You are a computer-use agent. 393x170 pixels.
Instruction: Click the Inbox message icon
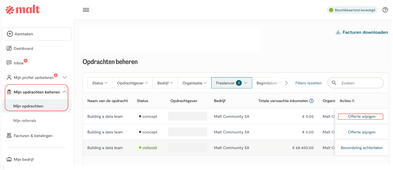(9, 63)
